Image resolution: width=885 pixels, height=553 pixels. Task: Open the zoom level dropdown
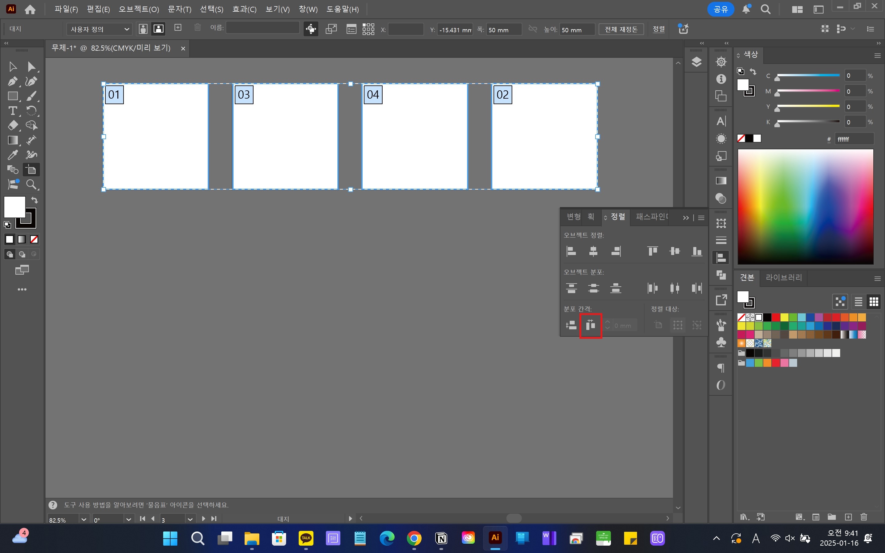84,519
